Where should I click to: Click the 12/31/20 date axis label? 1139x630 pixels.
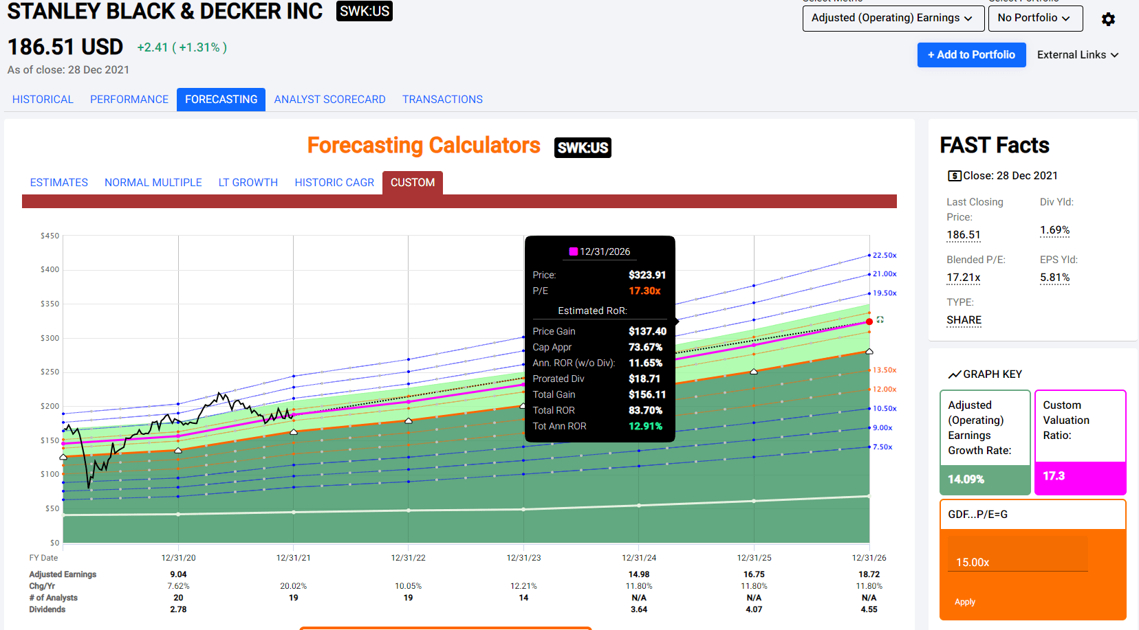pos(178,558)
